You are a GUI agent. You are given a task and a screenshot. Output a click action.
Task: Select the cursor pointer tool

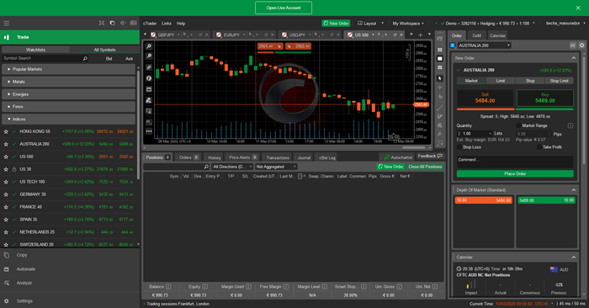click(x=439, y=78)
